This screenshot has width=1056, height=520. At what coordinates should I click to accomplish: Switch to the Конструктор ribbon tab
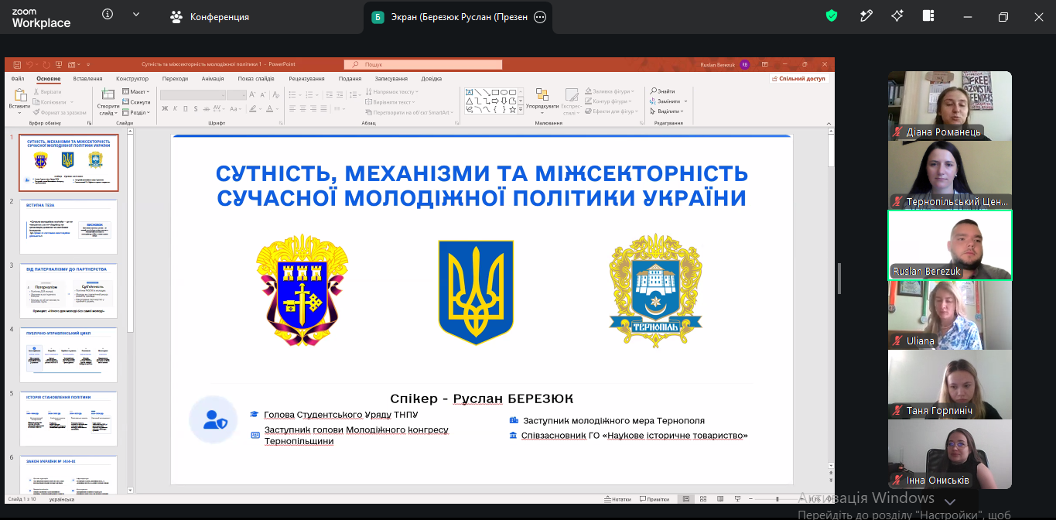pos(132,79)
